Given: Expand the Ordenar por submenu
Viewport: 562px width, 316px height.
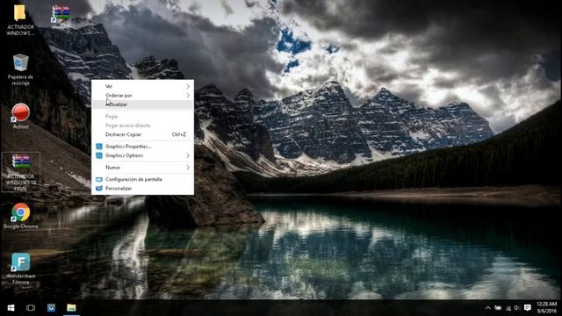Looking at the screenshot, I should (x=142, y=96).
